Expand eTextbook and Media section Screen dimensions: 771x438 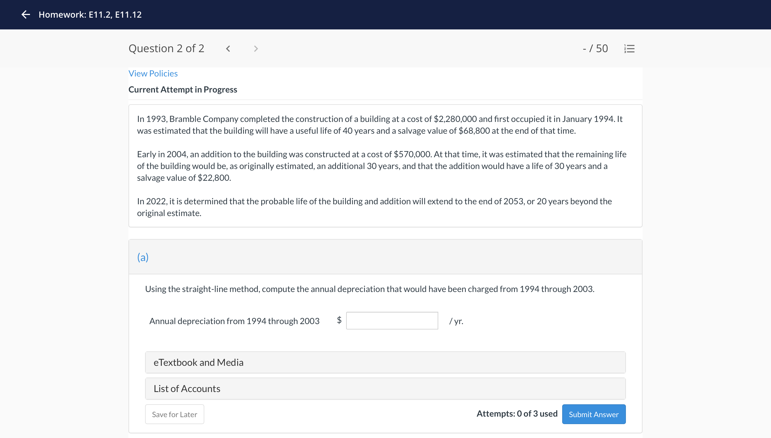(385, 362)
